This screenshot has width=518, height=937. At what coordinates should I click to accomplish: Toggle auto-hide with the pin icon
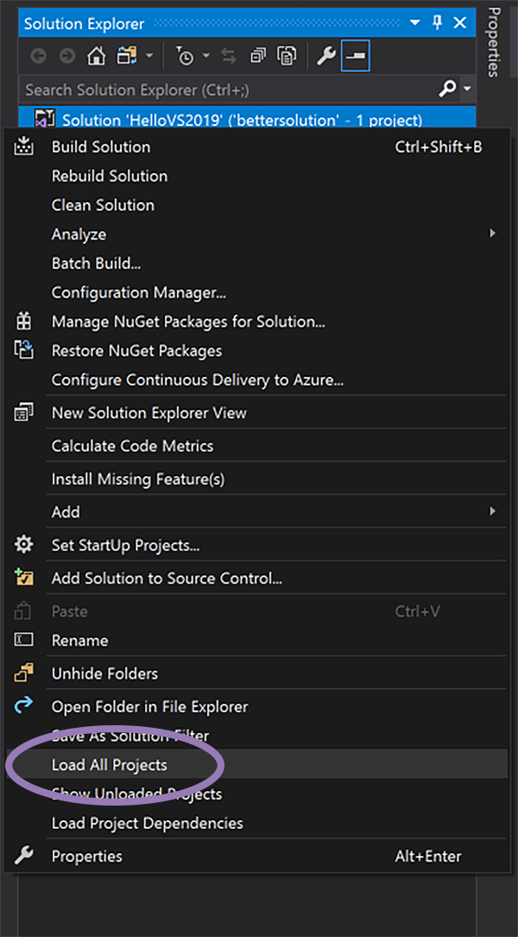pyautogui.click(x=437, y=23)
